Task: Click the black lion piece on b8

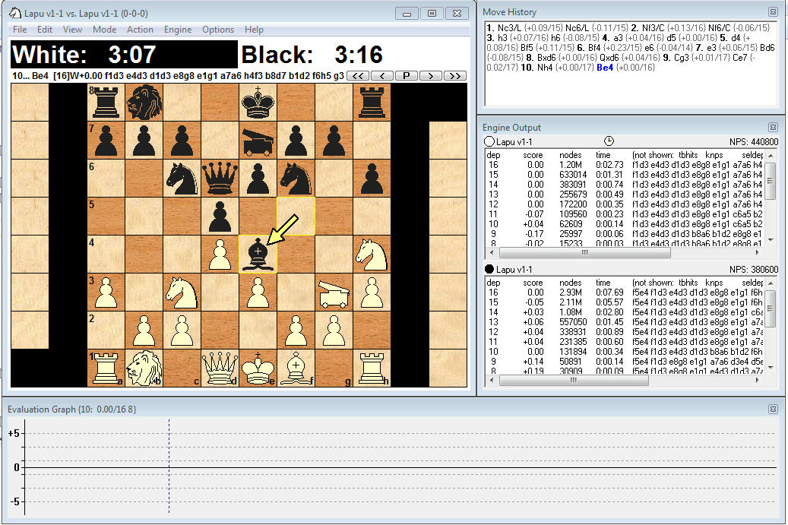Action: (x=144, y=102)
